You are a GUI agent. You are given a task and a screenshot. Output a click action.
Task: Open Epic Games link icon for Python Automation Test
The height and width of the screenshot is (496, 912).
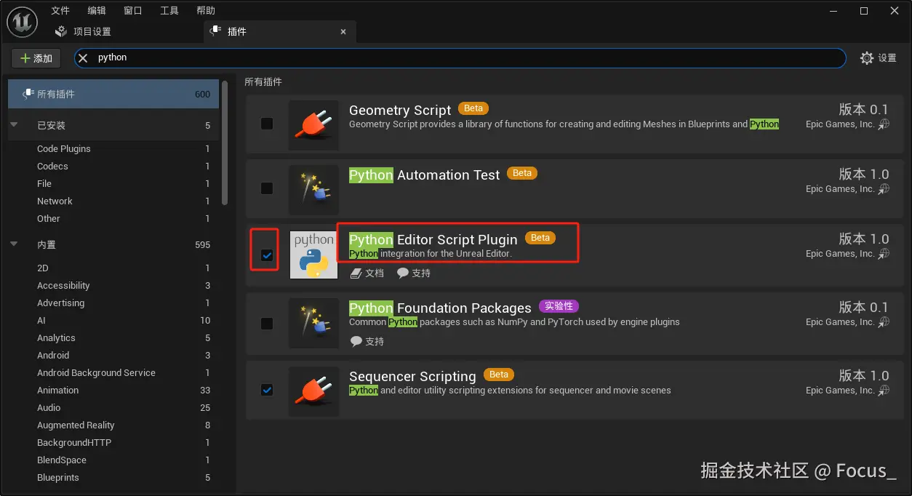point(884,189)
